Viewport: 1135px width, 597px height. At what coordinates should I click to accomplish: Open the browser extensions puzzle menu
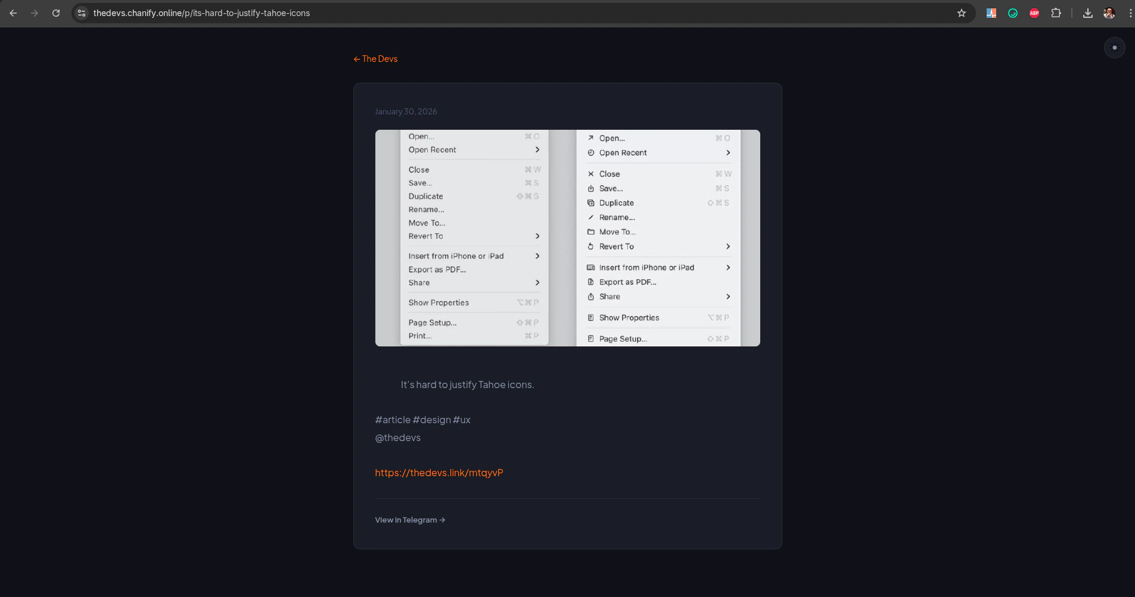point(1057,12)
